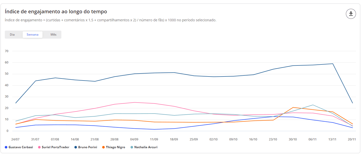Click Bruno Perini peak point at 13/11
361x157 pixels.
333,64
